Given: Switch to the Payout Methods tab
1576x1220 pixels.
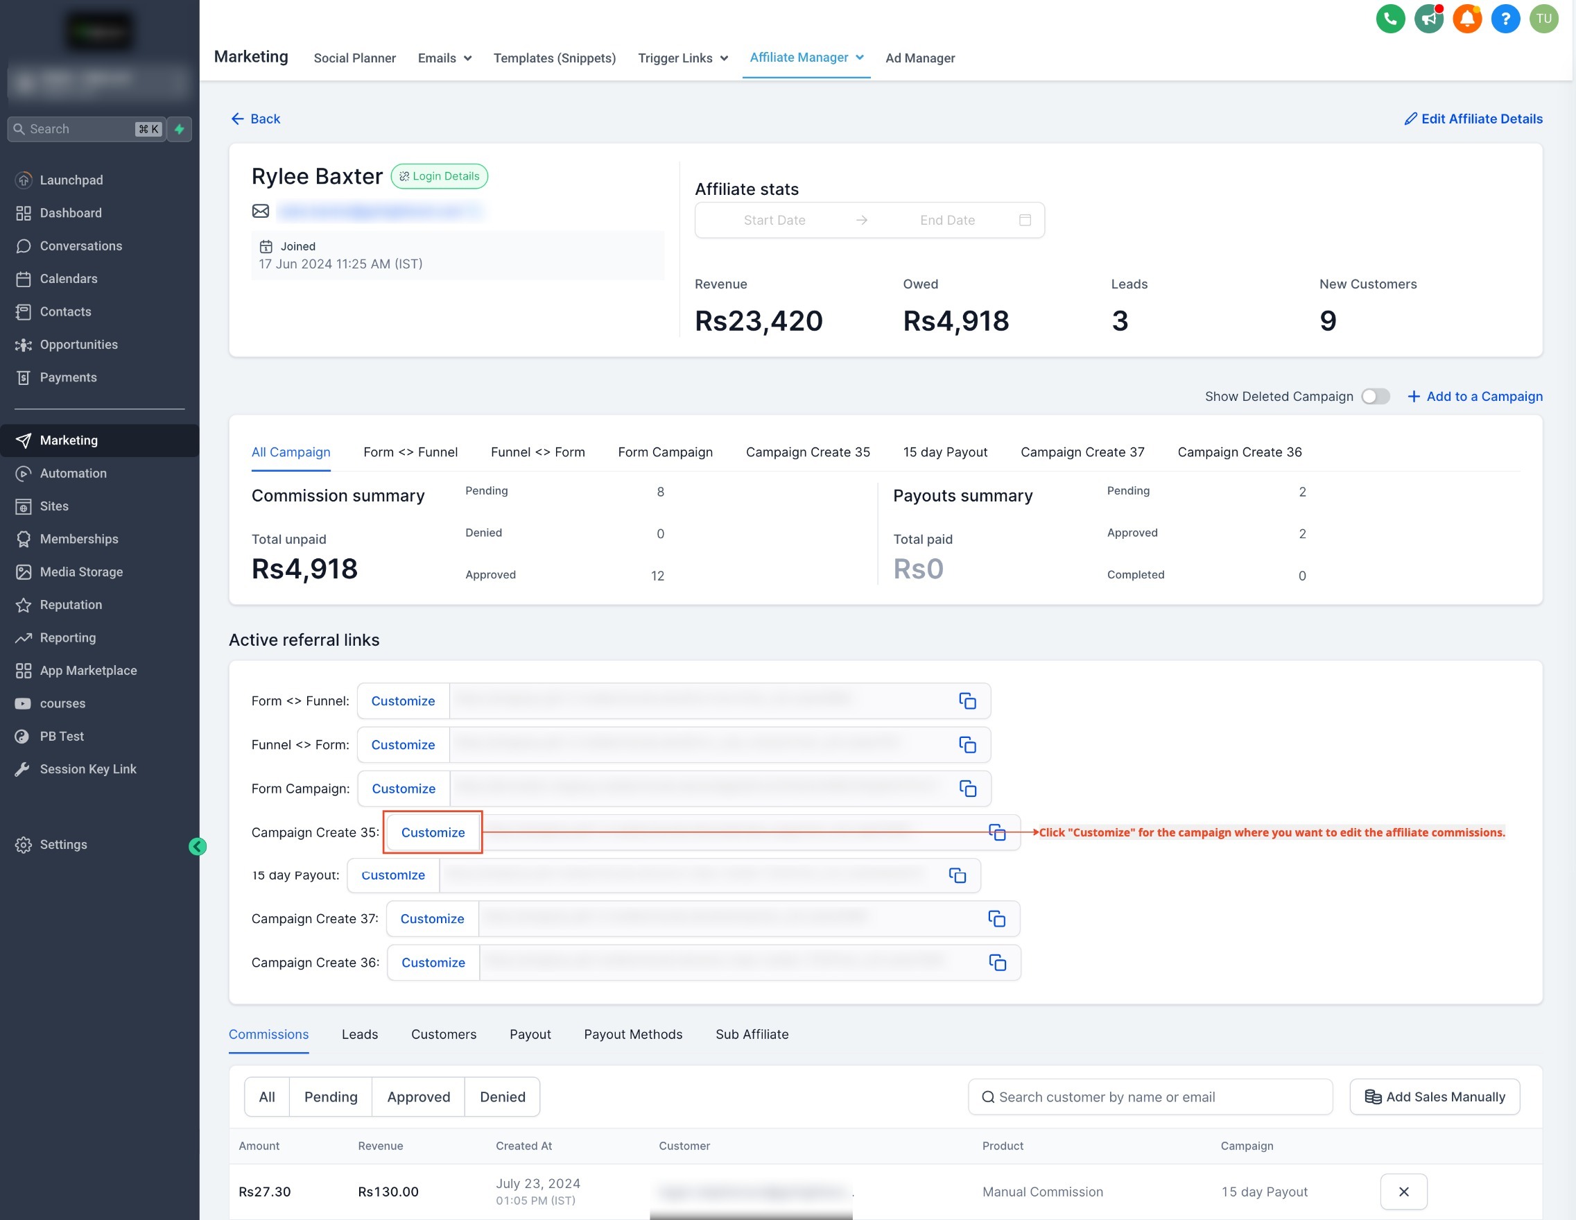Looking at the screenshot, I should 633,1033.
